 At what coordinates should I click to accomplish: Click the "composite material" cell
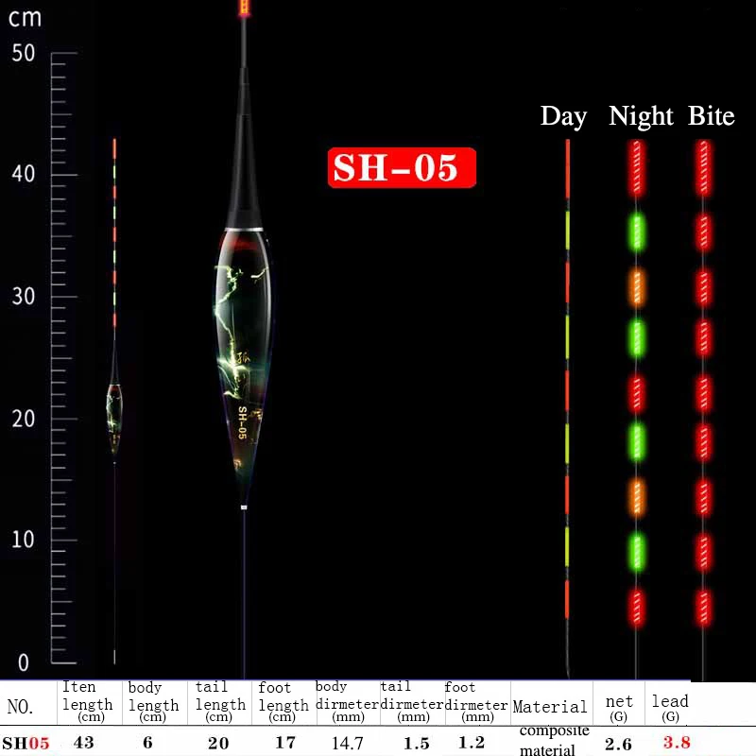pyautogui.click(x=554, y=741)
